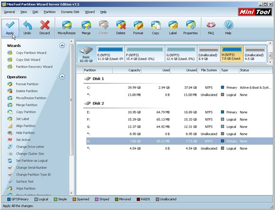This screenshot has width=275, height=210.
Task: Select the E: partition row
Action: point(179,112)
